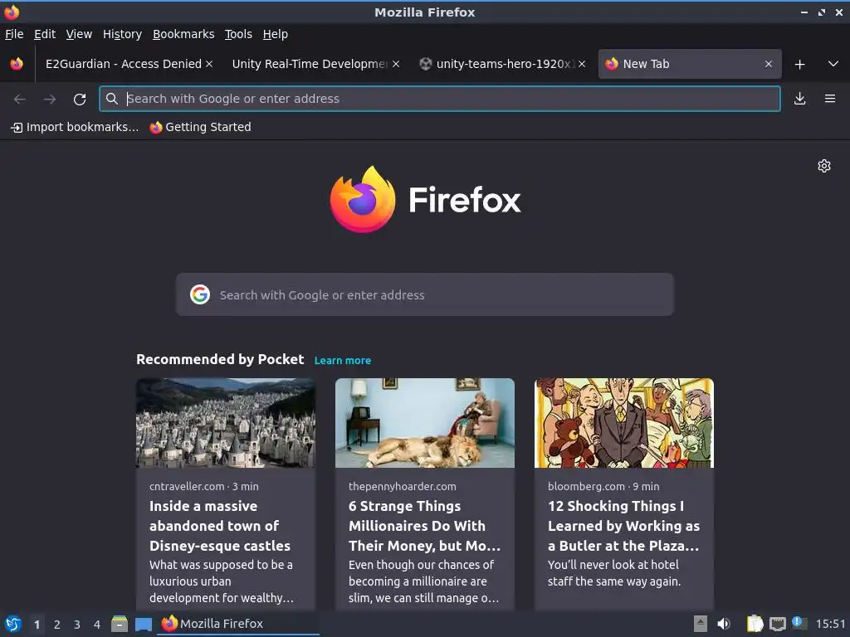Close the Unity Real-Time Development tab

click(396, 64)
